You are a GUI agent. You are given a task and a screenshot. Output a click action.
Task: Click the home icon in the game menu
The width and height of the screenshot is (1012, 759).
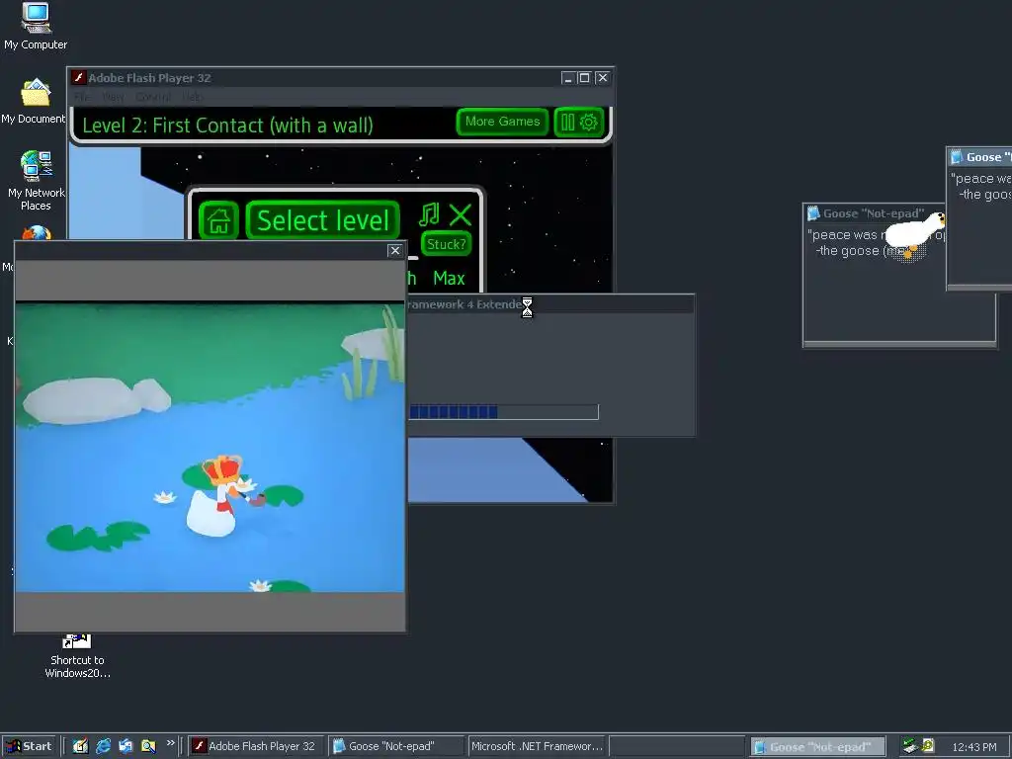point(218,220)
